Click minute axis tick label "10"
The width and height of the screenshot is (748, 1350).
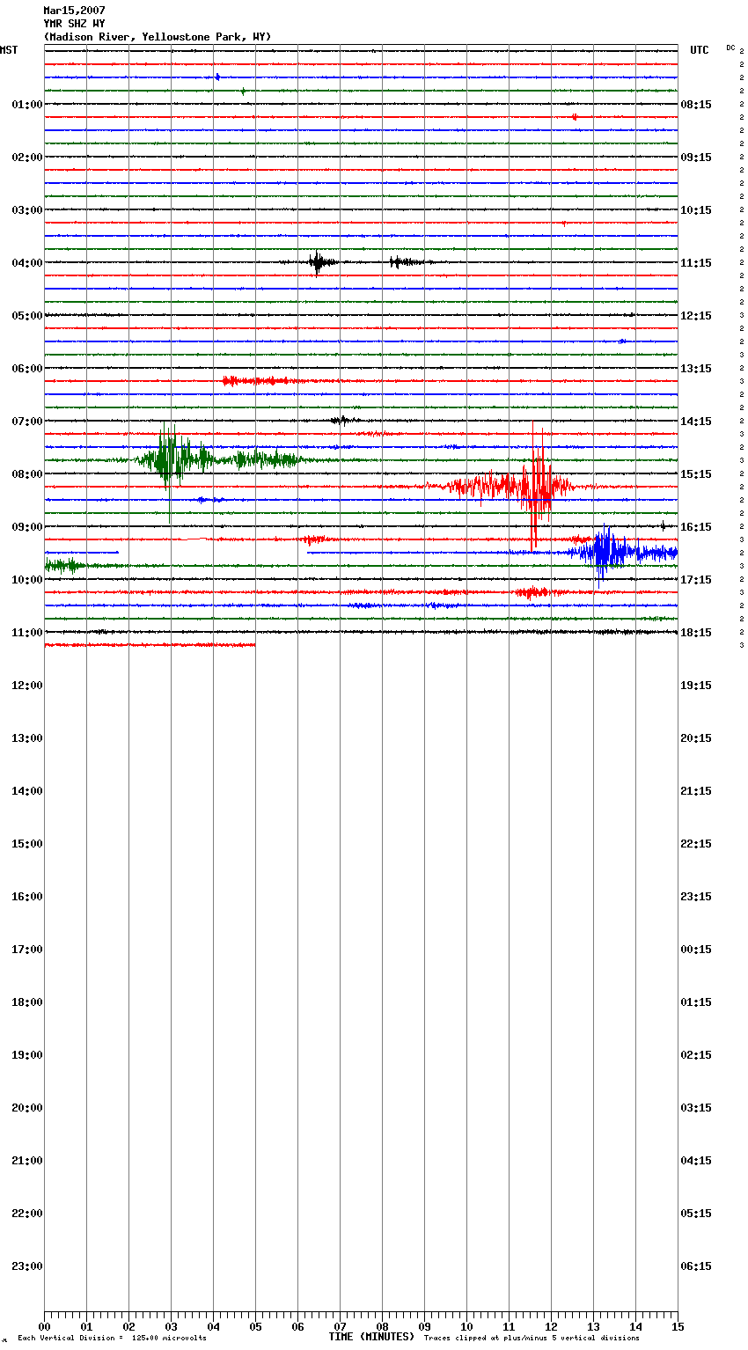(466, 1327)
